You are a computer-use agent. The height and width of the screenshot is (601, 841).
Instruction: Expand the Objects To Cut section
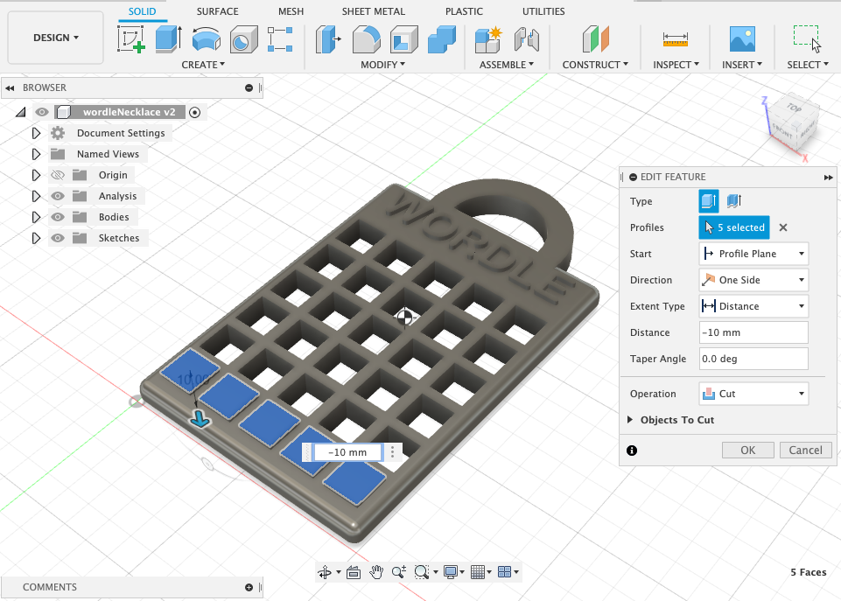pos(630,420)
